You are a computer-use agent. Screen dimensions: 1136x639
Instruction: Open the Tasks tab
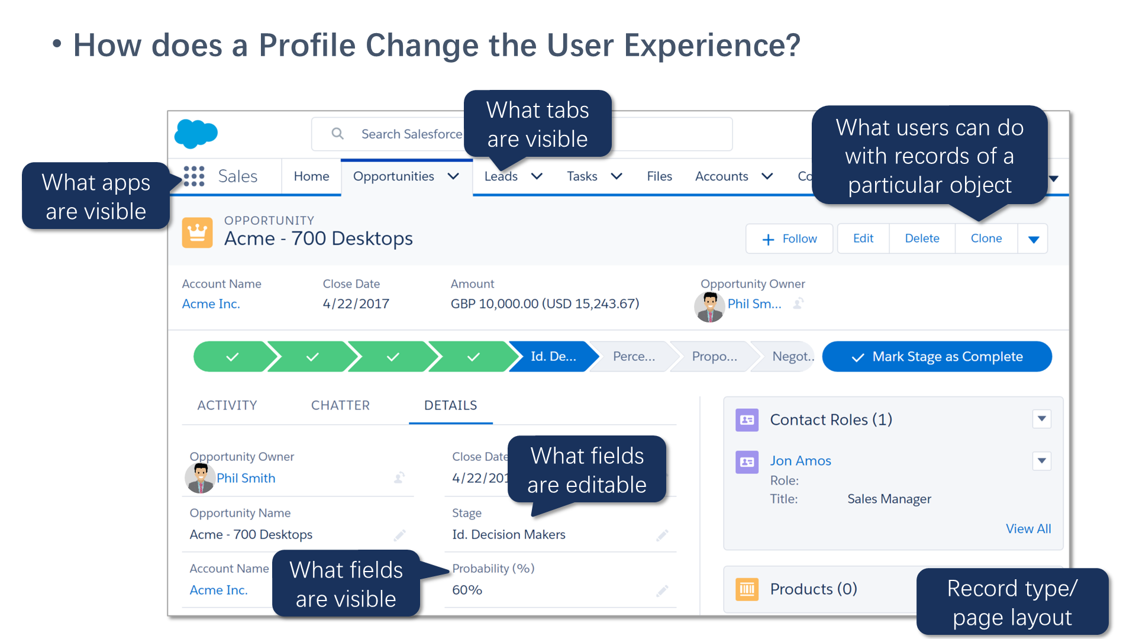coord(582,176)
